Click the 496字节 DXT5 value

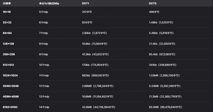click(x=154, y=12)
